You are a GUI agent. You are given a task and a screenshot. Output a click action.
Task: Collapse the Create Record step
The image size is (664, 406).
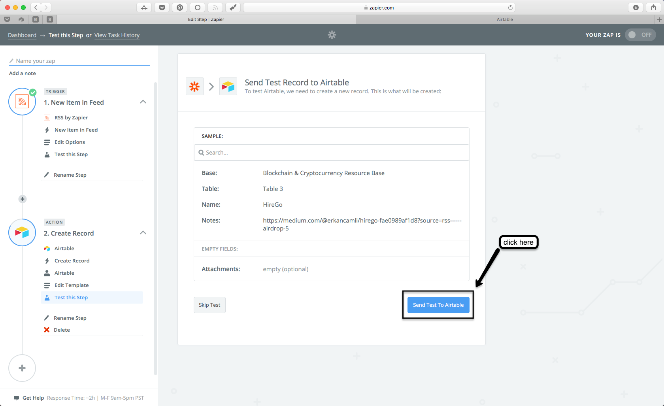click(x=143, y=233)
